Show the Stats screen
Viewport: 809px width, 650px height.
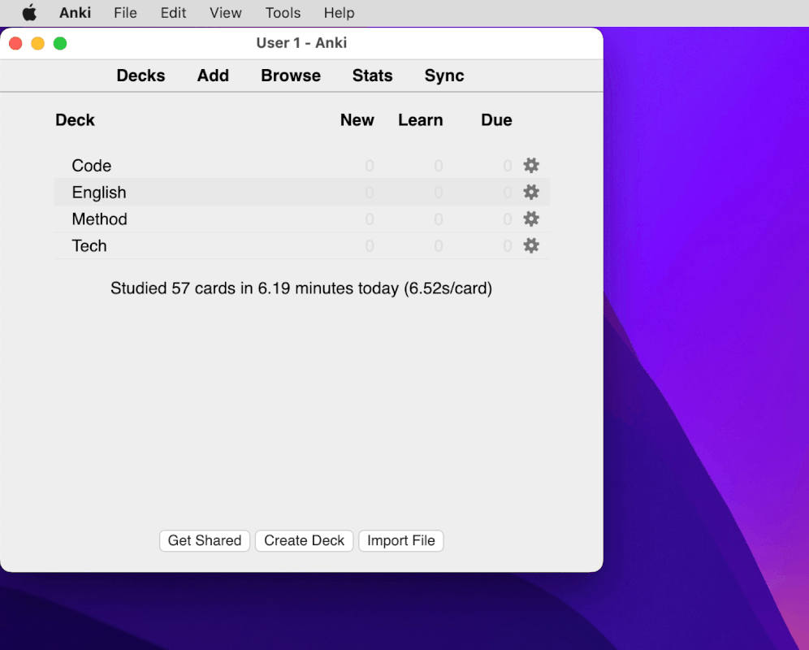372,76
